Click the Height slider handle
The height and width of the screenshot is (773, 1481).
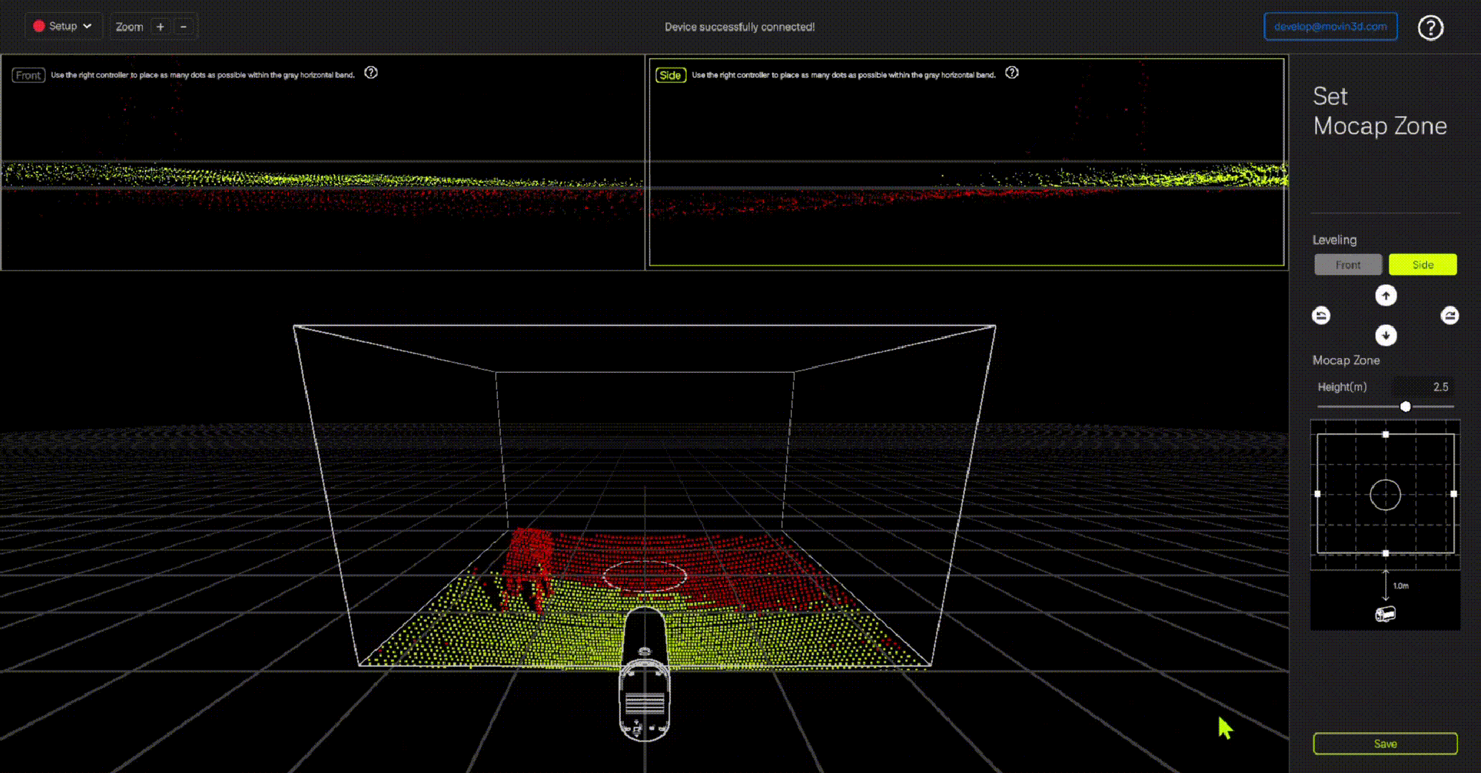point(1405,407)
